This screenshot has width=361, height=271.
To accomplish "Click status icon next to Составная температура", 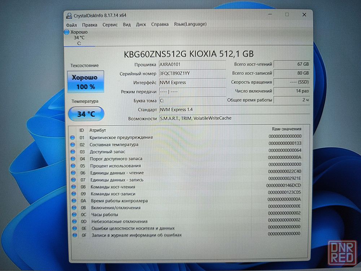I will (x=73, y=145).
